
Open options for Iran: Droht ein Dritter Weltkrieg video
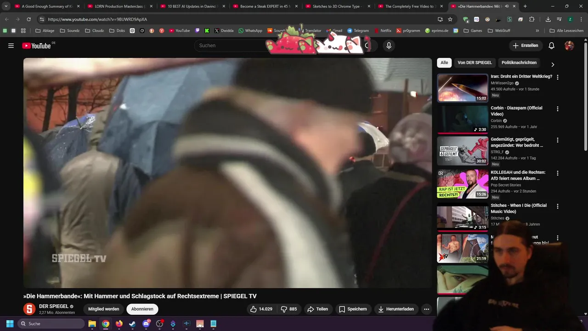click(558, 77)
